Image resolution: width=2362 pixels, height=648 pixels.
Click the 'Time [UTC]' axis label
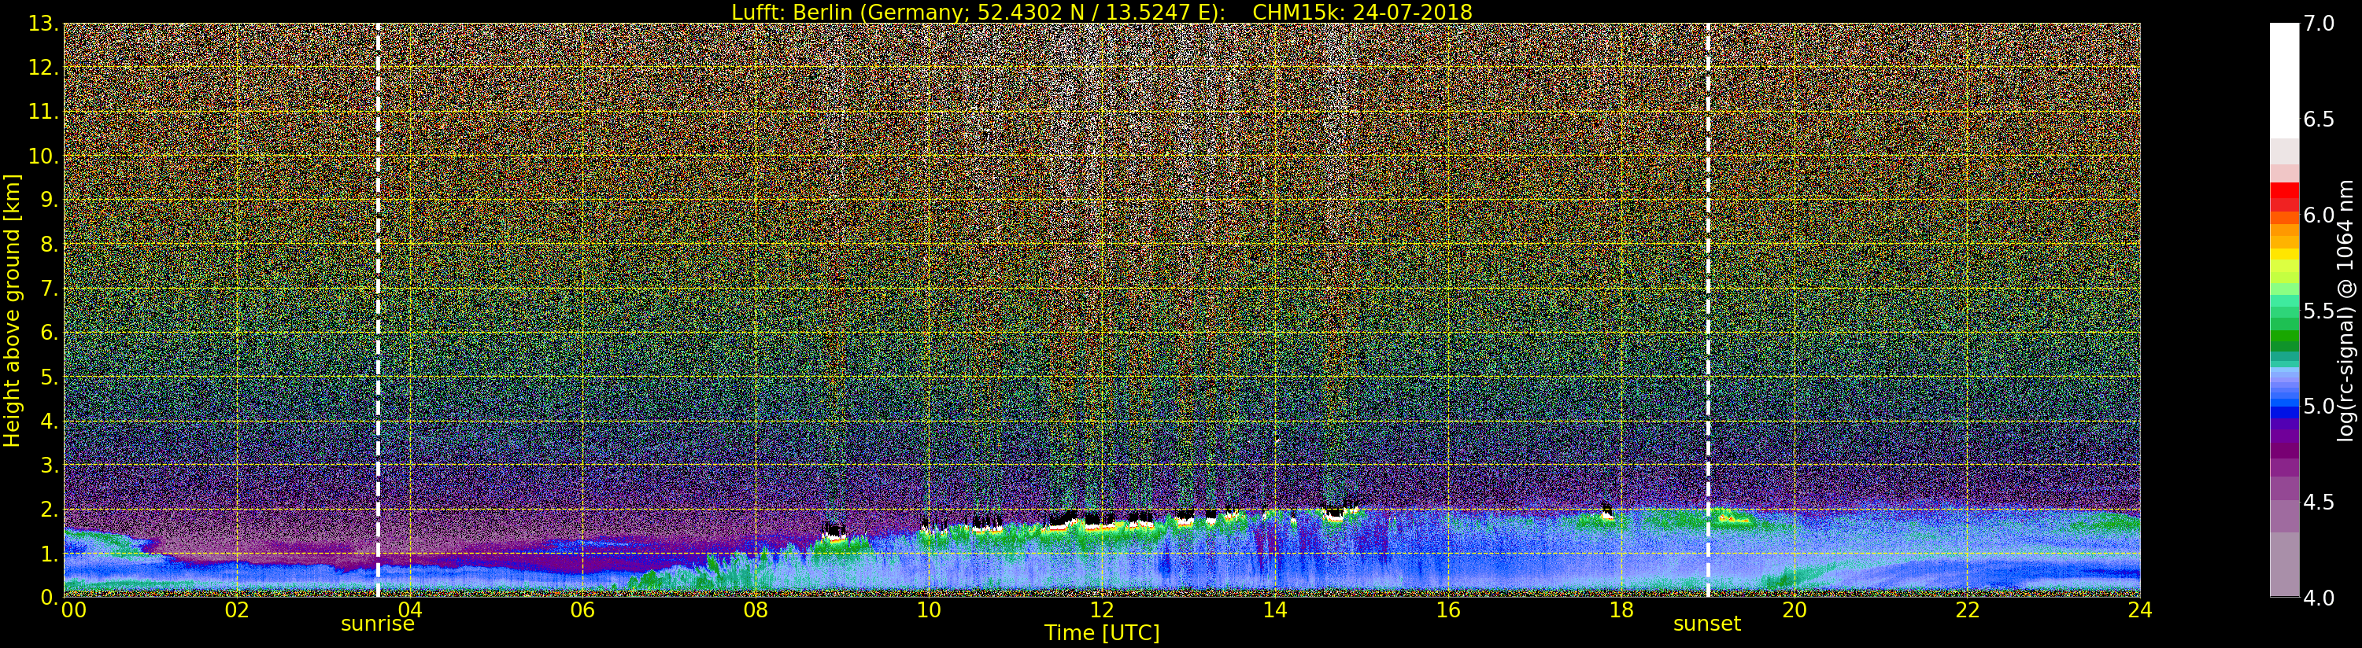click(x=1102, y=632)
